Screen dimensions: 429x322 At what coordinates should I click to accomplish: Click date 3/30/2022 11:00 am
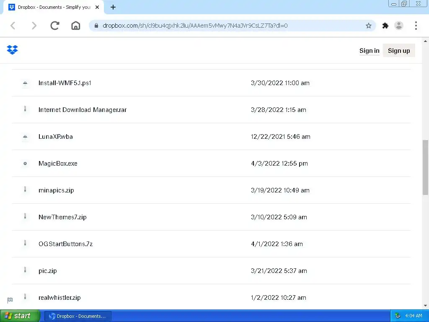280,83
